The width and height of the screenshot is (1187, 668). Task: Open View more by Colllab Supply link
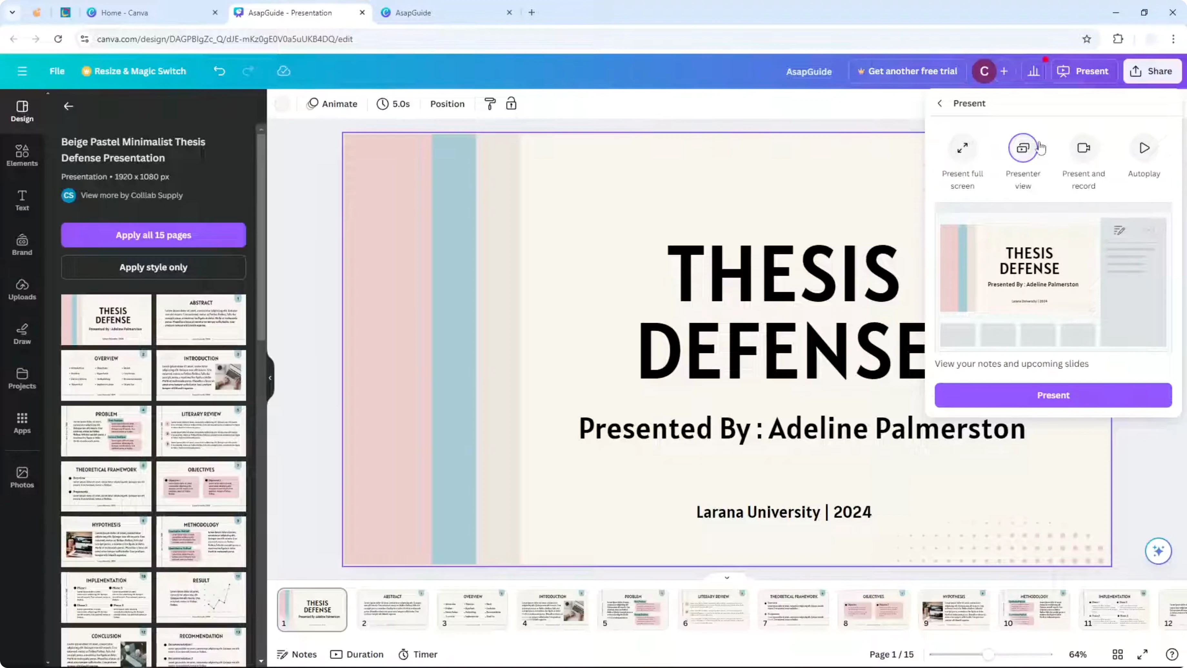pyautogui.click(x=131, y=195)
